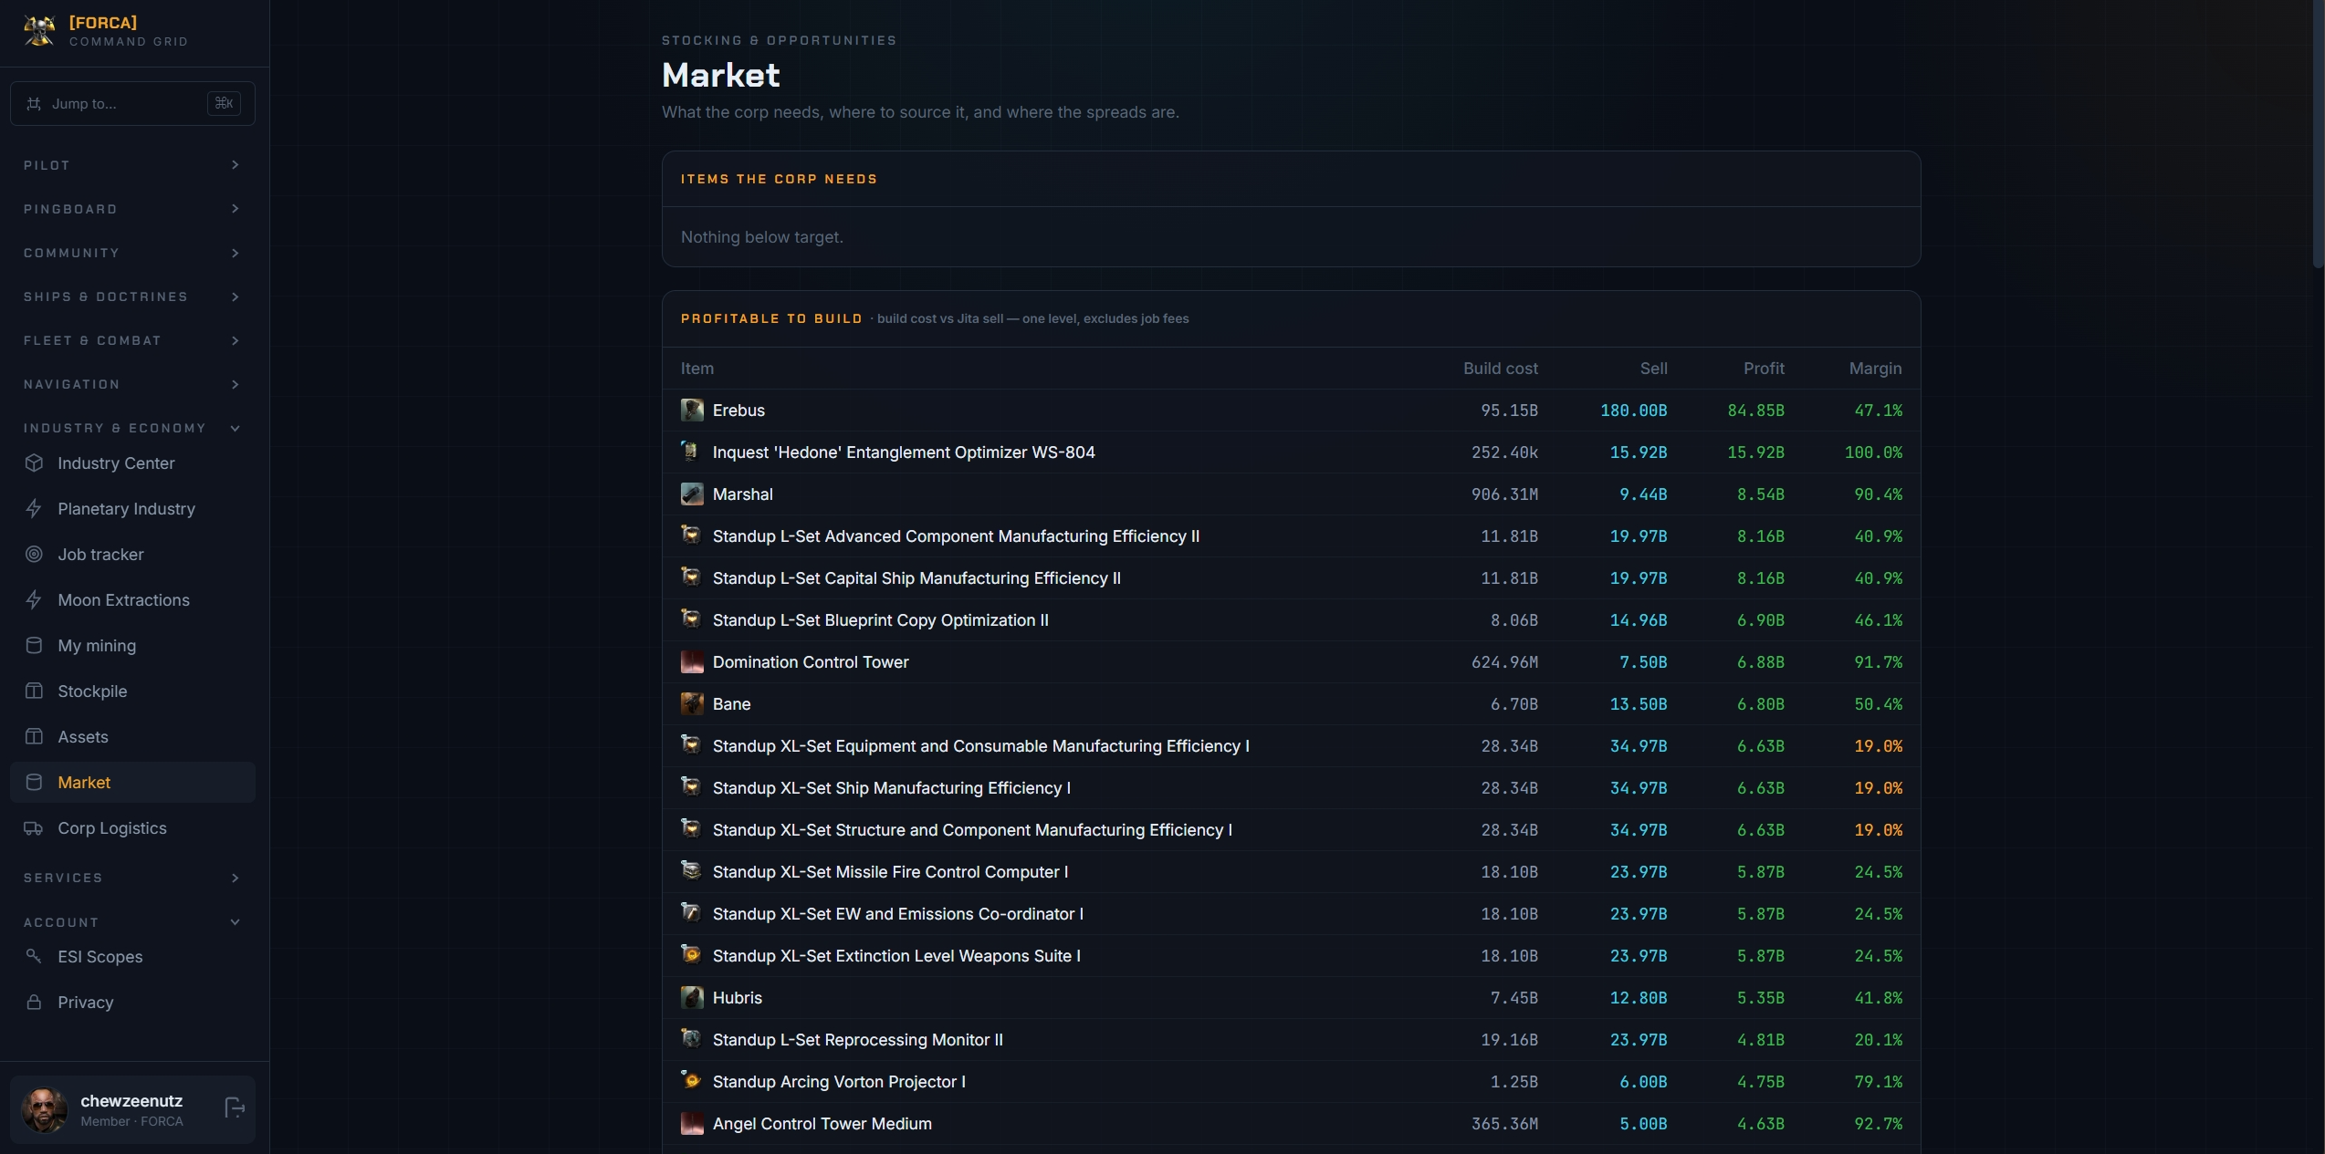Collapse the Account section
Image resolution: width=2325 pixels, height=1154 pixels.
132,922
